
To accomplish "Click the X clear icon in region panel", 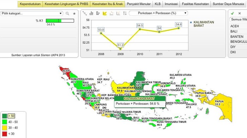I will click(240, 13).
